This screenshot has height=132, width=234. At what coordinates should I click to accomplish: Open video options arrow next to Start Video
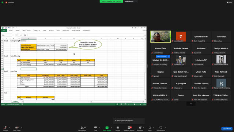pyautogui.click(x=21, y=128)
